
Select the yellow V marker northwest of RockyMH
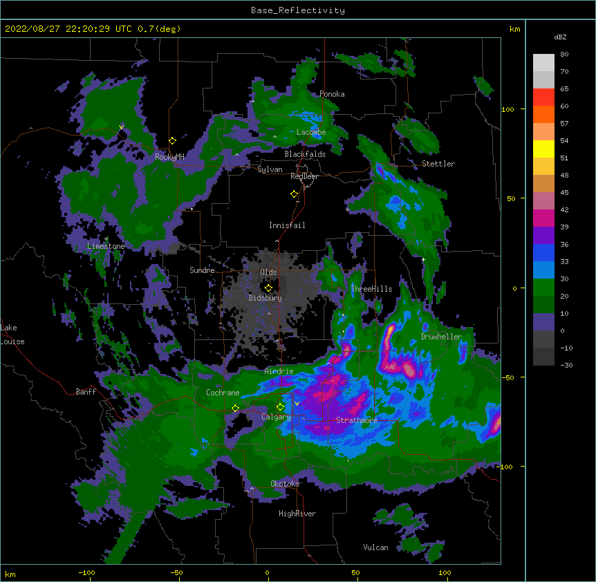pos(121,127)
